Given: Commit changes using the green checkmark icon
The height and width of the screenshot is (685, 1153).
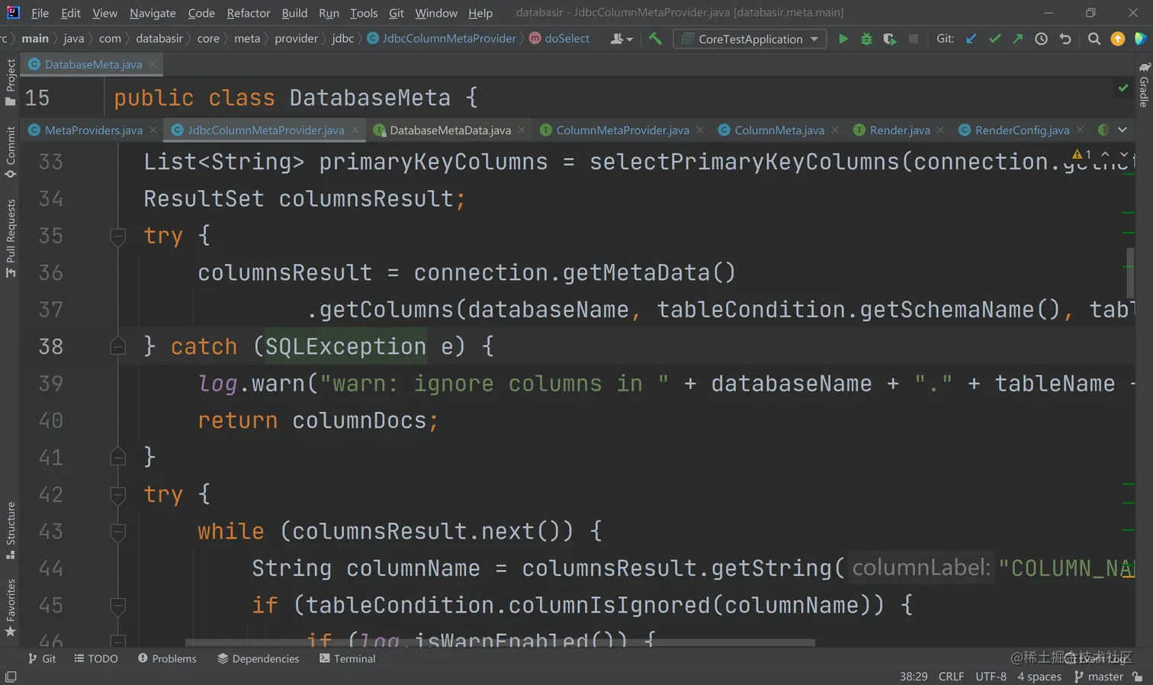Looking at the screenshot, I should click(x=994, y=39).
